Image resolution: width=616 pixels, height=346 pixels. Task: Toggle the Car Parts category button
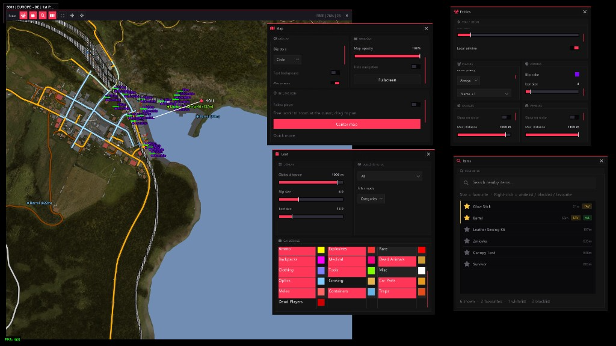click(397, 282)
